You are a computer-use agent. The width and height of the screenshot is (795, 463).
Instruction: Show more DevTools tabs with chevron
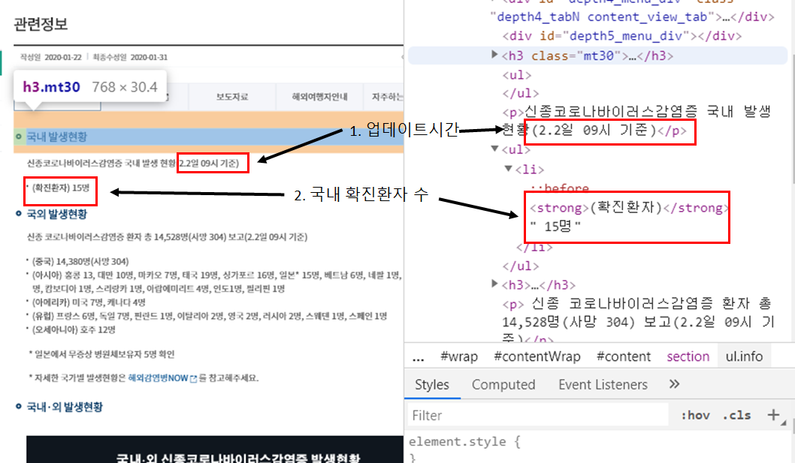point(674,384)
